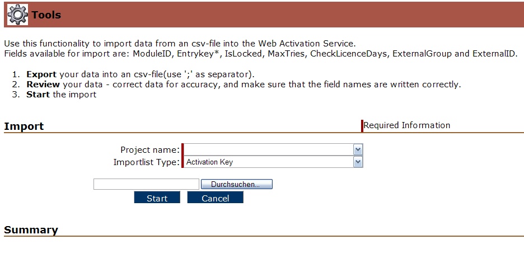Click the bold Start word in step 3
This screenshot has width=524, height=258.
point(38,95)
